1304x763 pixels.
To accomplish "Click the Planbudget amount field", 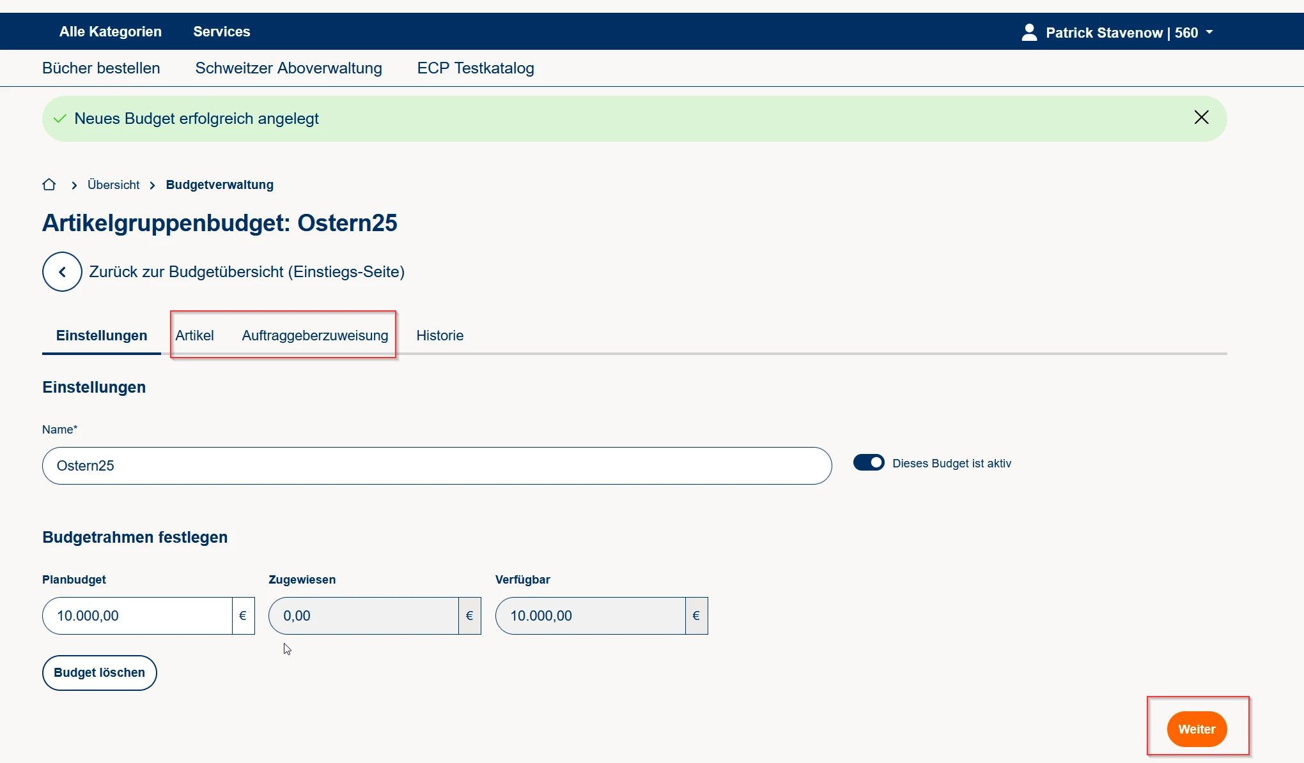I will [x=137, y=616].
